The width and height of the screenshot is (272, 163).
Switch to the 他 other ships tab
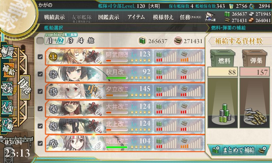coord(91,41)
